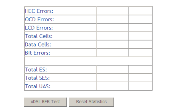Select the Total ES label
173x107 pixels.
(x=36, y=70)
